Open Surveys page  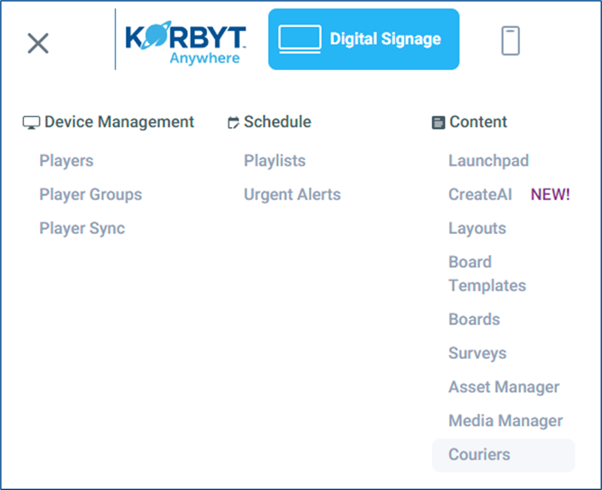[x=477, y=353]
